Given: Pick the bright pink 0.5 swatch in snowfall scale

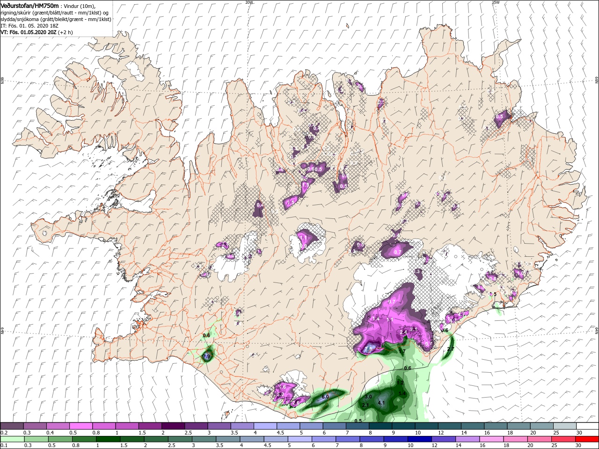Looking at the screenshot, I should click(80, 426).
